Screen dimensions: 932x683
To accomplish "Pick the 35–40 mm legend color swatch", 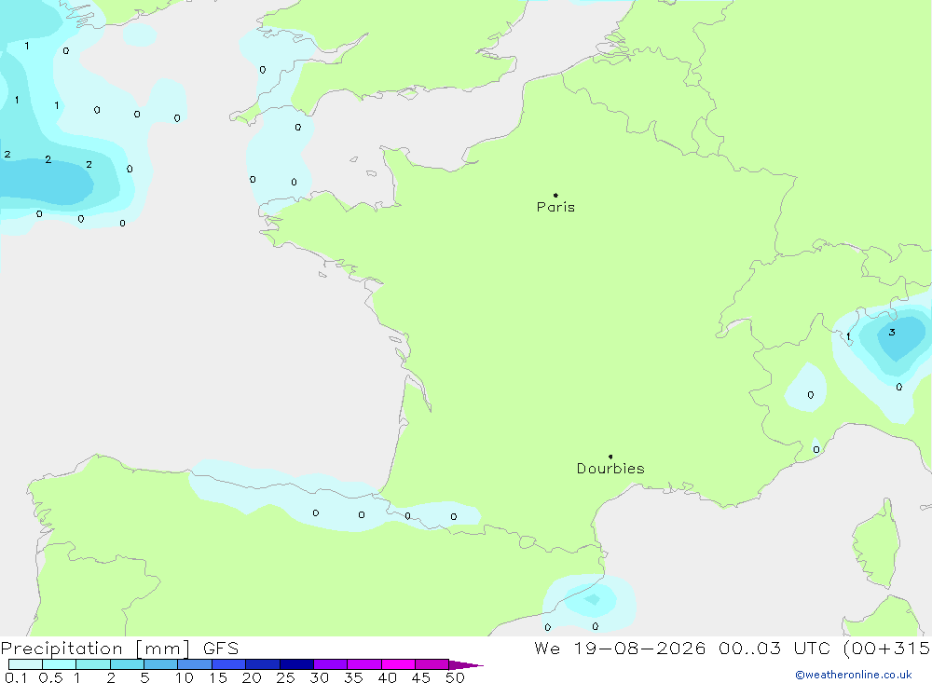I will (x=364, y=664).
